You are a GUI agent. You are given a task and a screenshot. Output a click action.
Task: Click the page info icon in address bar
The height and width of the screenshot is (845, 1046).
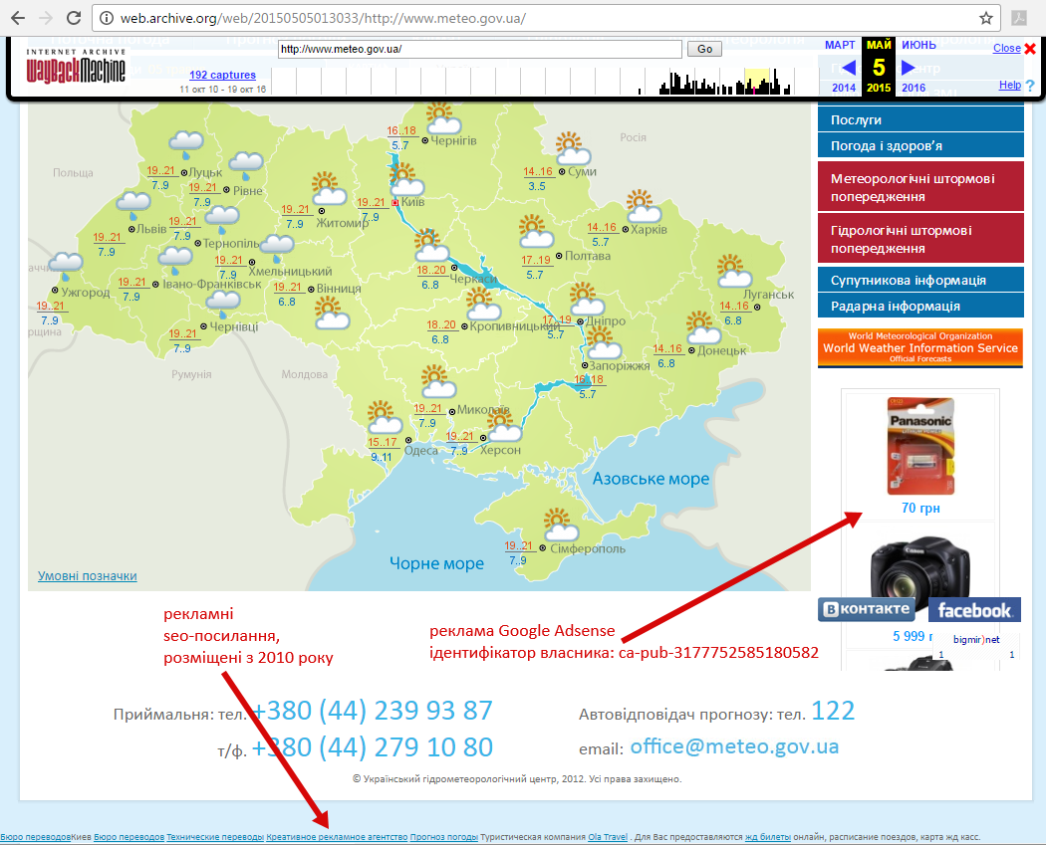[x=106, y=17]
